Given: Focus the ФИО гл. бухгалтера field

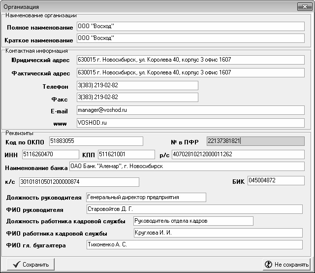Looking at the screenshot, I should pyautogui.click(x=193, y=244).
